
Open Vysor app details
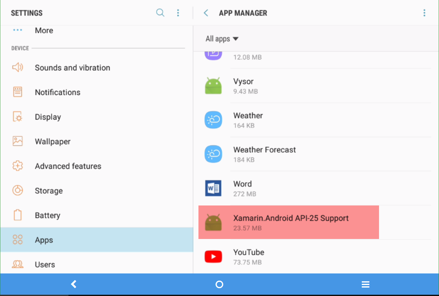(x=316, y=86)
